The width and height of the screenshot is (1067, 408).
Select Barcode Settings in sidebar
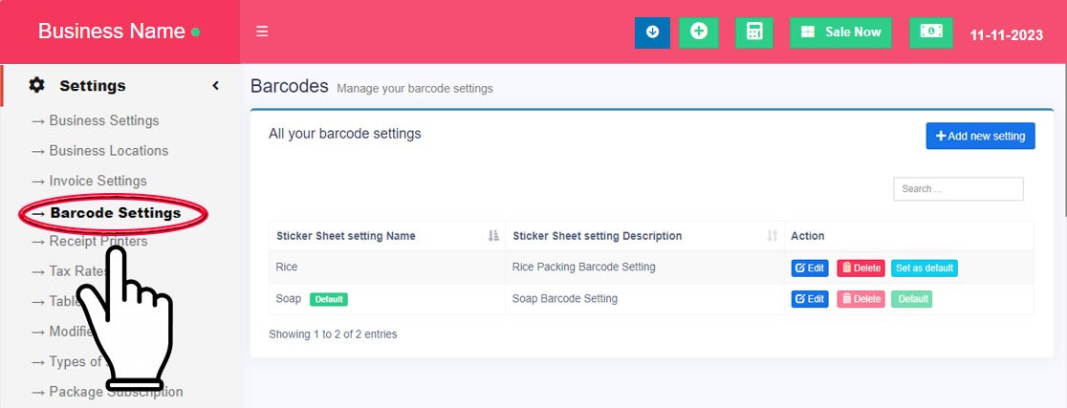(x=115, y=213)
